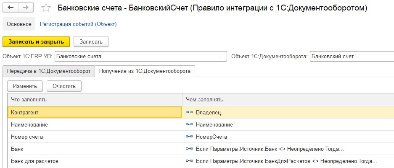Viewport: 394px width, 168px height.
Task: Switch to Передача в 1С:Документооборот tab
Action: (49, 71)
